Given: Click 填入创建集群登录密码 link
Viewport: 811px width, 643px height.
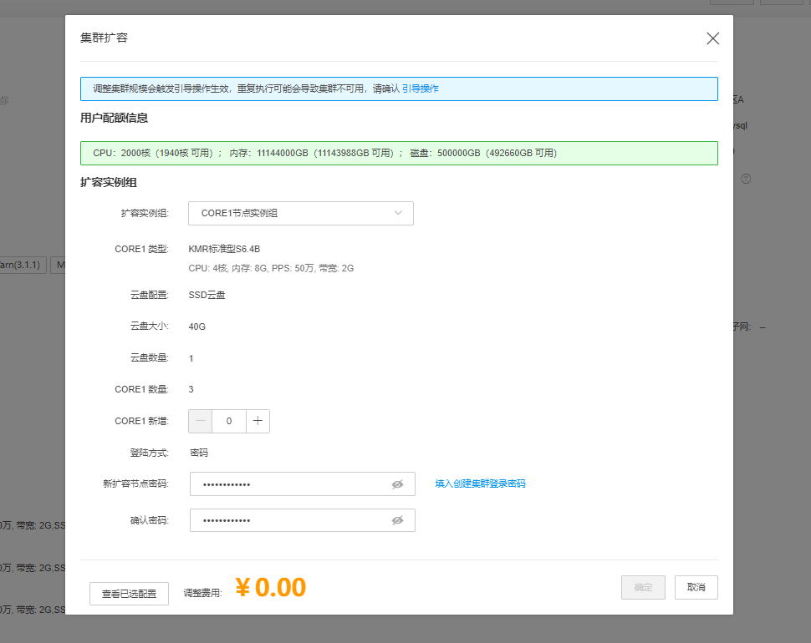Looking at the screenshot, I should click(x=480, y=484).
